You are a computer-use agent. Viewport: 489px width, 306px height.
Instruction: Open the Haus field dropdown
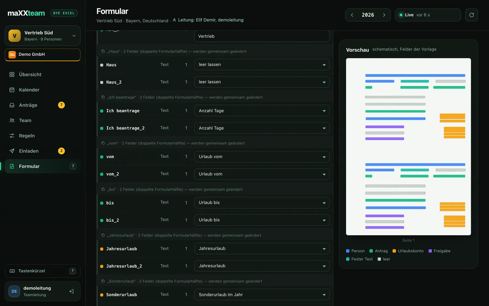pyautogui.click(x=262, y=65)
